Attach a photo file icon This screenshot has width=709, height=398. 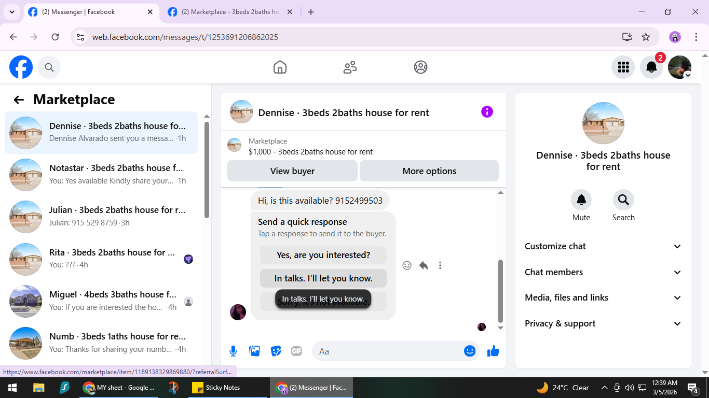pos(254,351)
